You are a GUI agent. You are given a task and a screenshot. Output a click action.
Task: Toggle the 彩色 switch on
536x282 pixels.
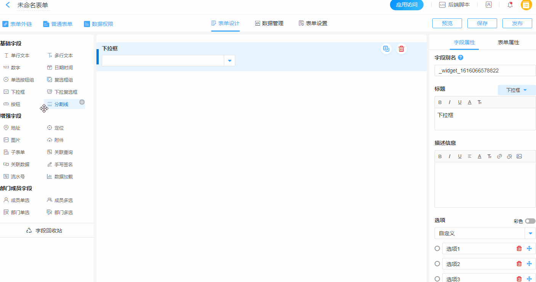click(x=530, y=221)
